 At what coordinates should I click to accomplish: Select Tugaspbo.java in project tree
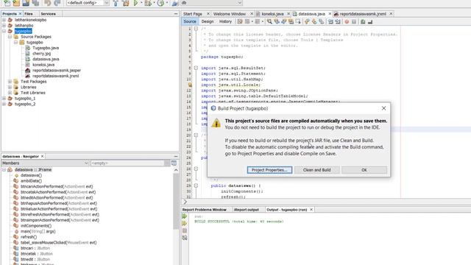46,48
